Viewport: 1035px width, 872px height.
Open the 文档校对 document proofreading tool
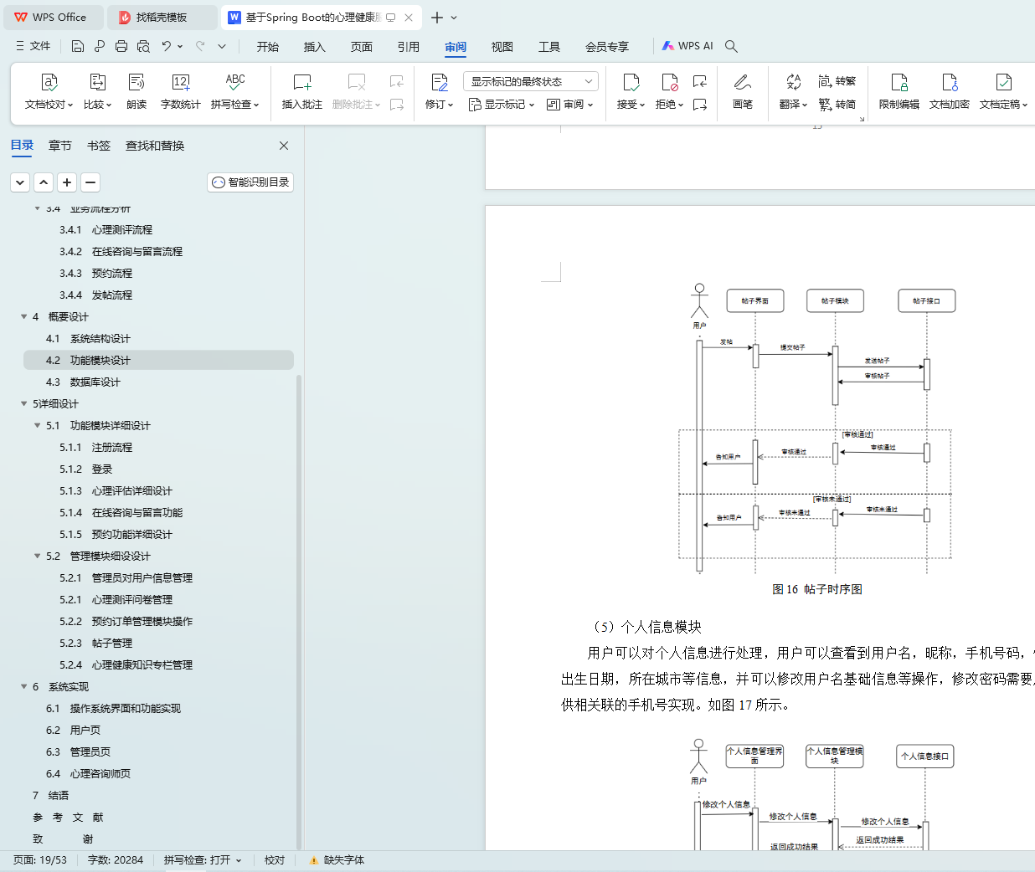[49, 92]
